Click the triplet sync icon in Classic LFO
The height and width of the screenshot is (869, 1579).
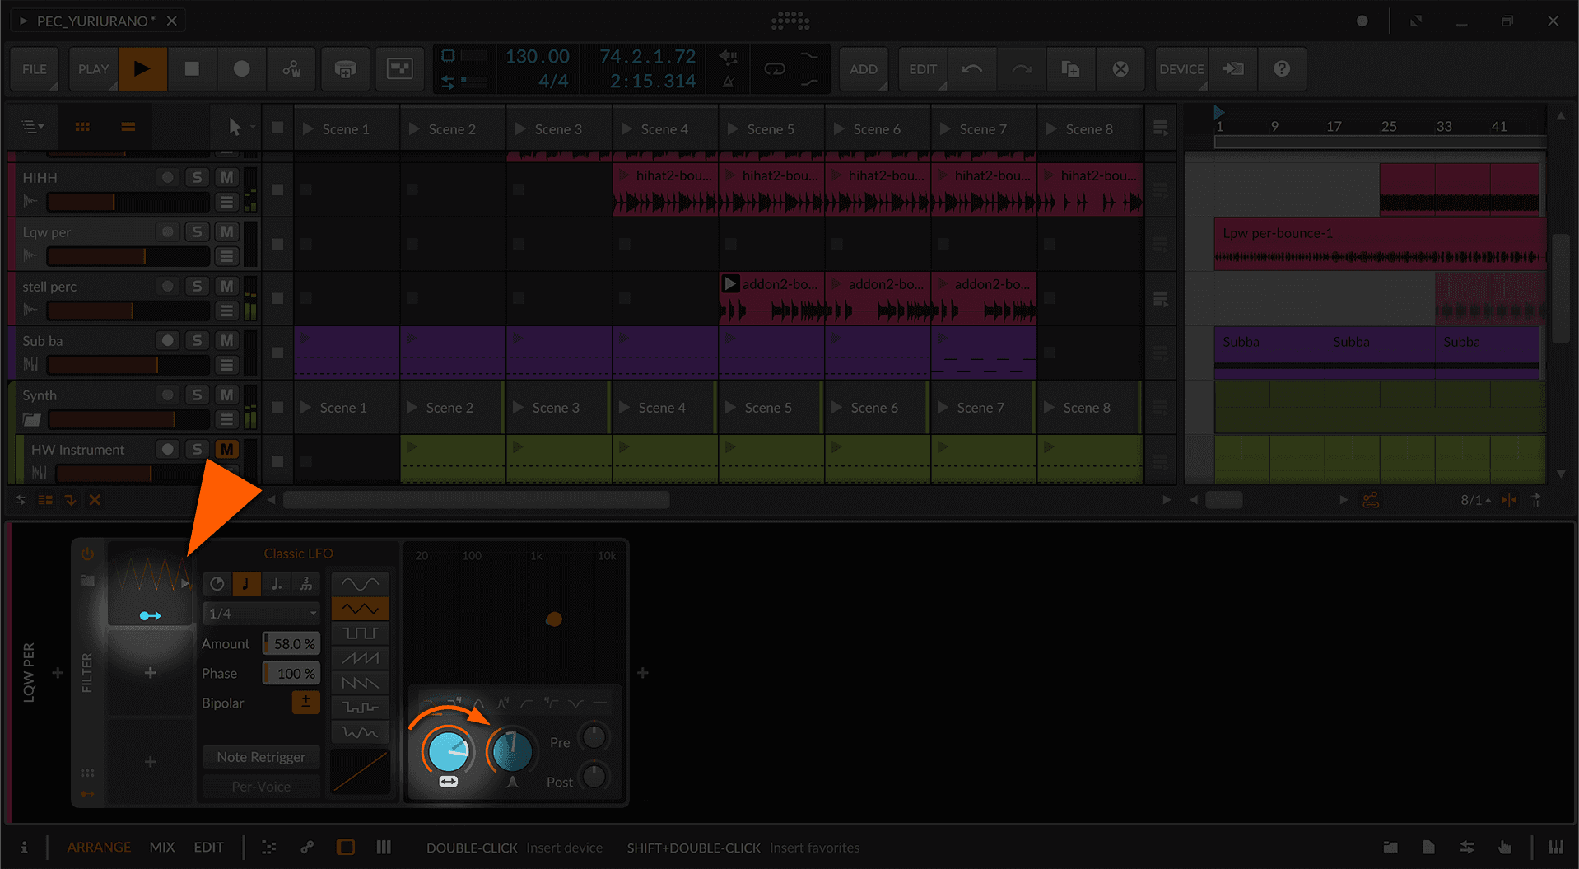[305, 583]
